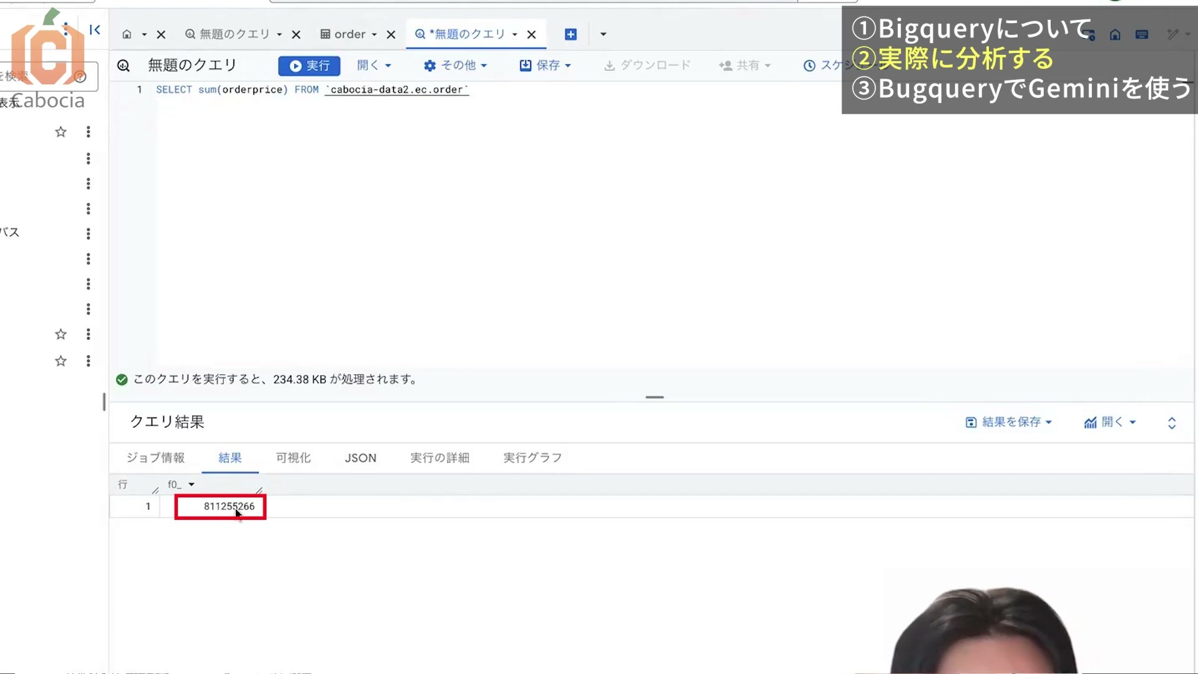Open the f0_ column header menu
This screenshot has width=1198, height=674.
click(192, 484)
